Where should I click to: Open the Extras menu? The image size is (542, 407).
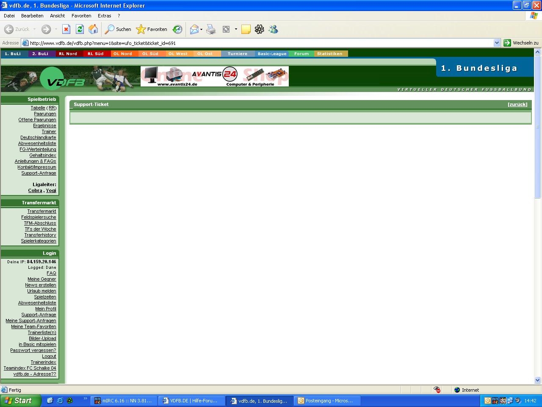(x=104, y=16)
